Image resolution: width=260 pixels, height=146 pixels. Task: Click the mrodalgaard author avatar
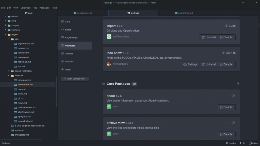[109, 64]
